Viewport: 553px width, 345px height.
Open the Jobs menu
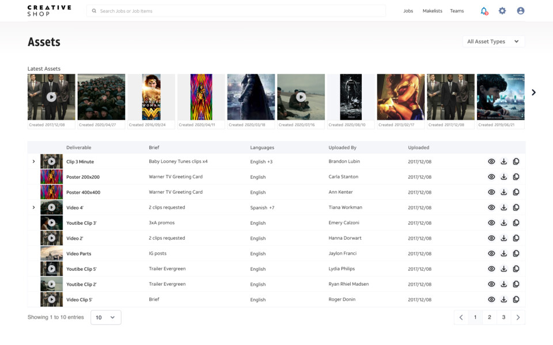408,11
